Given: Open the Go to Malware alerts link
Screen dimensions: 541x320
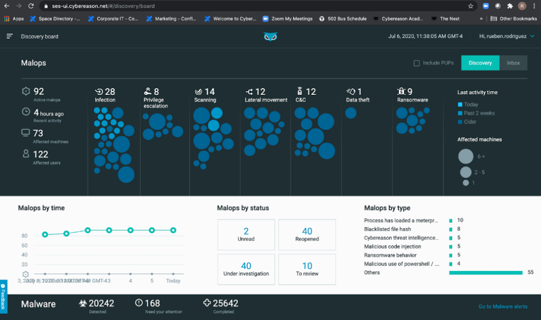Looking at the screenshot, I should point(503,306).
